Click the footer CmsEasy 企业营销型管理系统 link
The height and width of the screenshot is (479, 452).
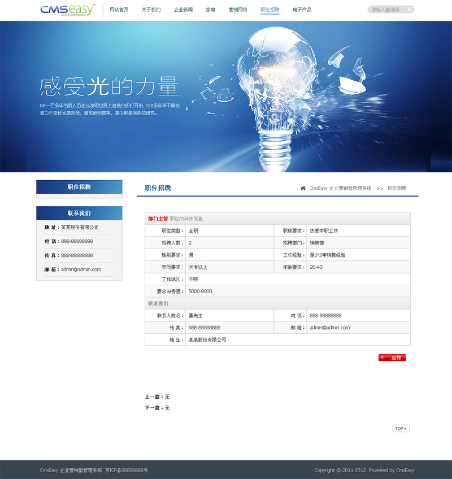pos(71,470)
